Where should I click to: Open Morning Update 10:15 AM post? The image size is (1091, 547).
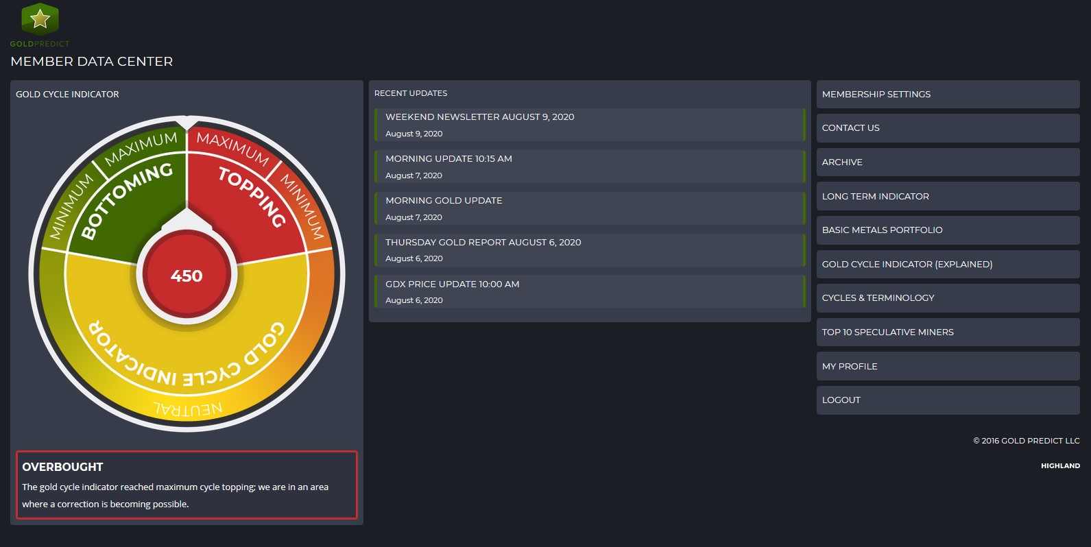click(448, 159)
